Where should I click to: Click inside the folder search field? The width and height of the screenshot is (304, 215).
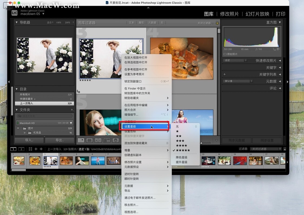pos(45,116)
